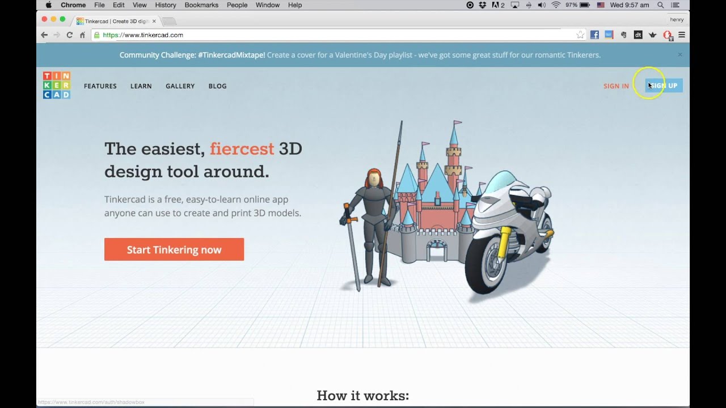Click the clock showing Wed 9:57 am
Viewport: 726px width, 408px height.
(x=630, y=5)
